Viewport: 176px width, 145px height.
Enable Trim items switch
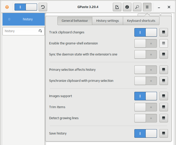point(146,107)
